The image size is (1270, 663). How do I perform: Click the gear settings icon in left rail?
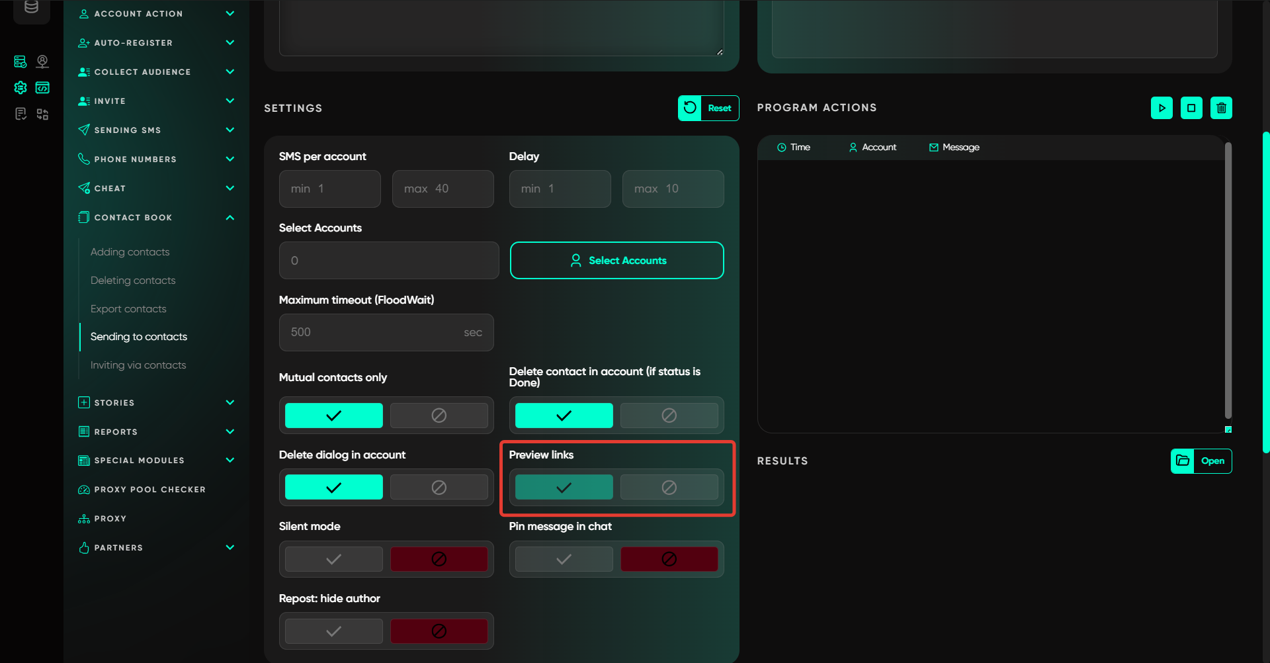pos(21,87)
